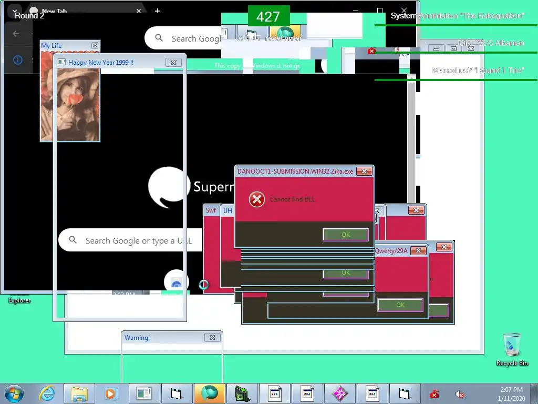Close the My Life window
The image size is (538, 404).
pyautogui.click(x=95, y=45)
